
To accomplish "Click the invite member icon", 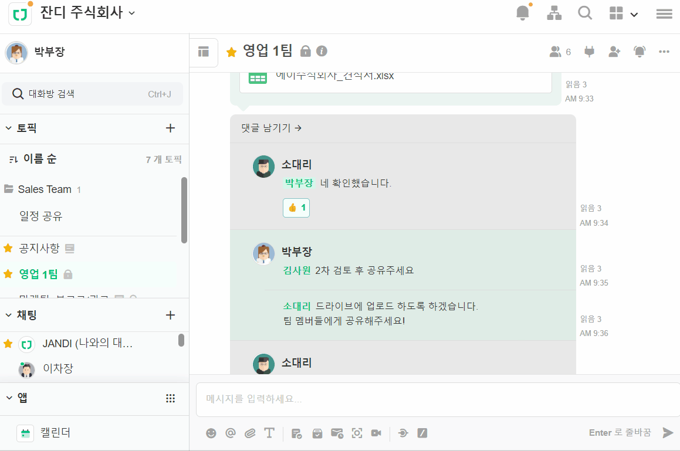I will 614,52.
